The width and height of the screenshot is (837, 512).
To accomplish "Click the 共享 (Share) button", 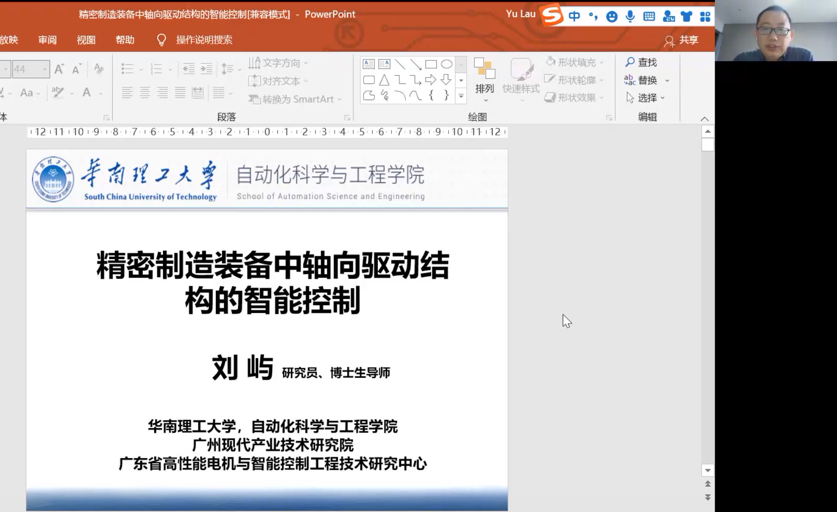I will [681, 40].
